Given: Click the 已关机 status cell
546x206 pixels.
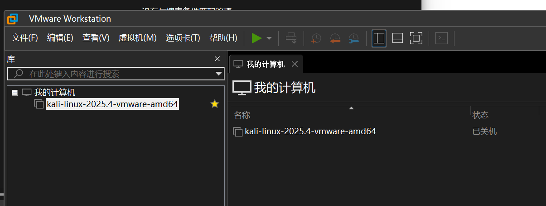Looking at the screenshot, I should click(484, 131).
